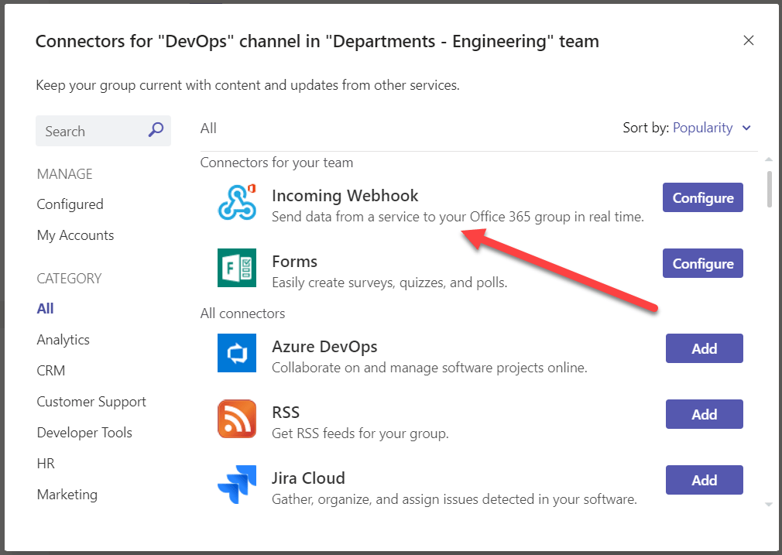This screenshot has height=555, width=782.
Task: Click the RSS feed connector icon
Action: (x=236, y=419)
